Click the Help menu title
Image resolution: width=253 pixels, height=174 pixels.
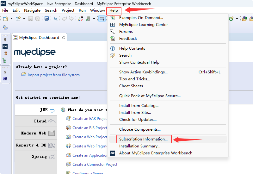114,10
